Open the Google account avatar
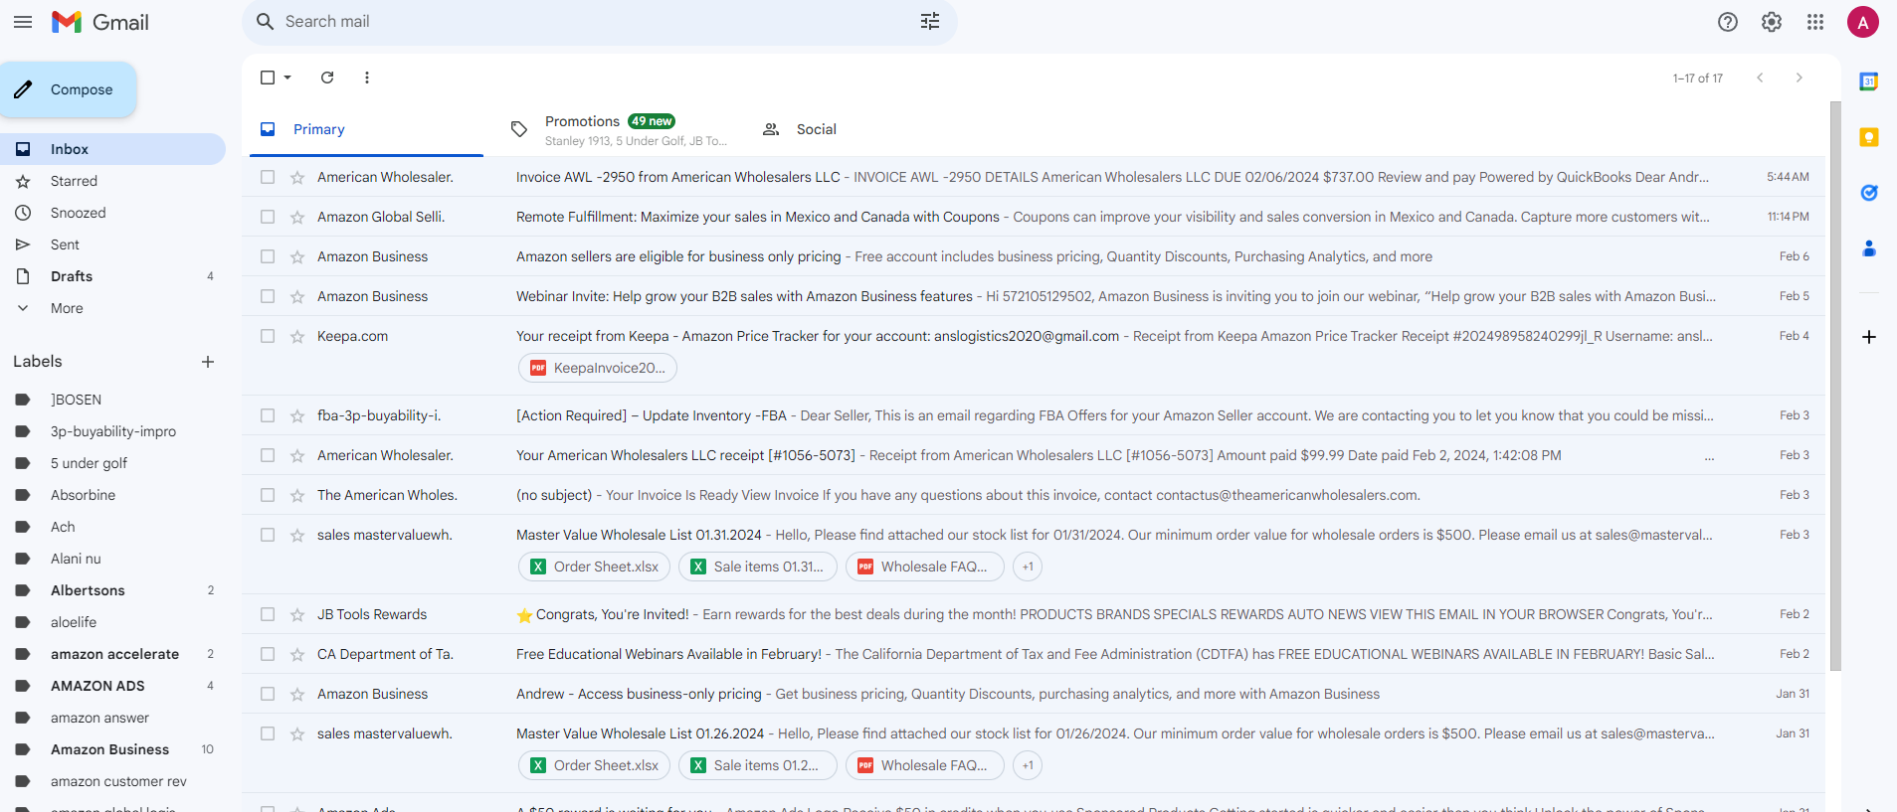This screenshot has height=812, width=1897. (1863, 22)
